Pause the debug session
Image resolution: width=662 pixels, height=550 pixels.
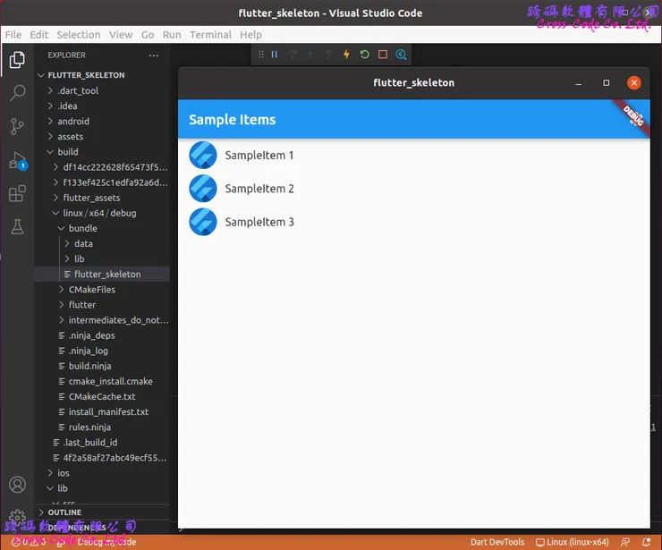[x=275, y=55]
